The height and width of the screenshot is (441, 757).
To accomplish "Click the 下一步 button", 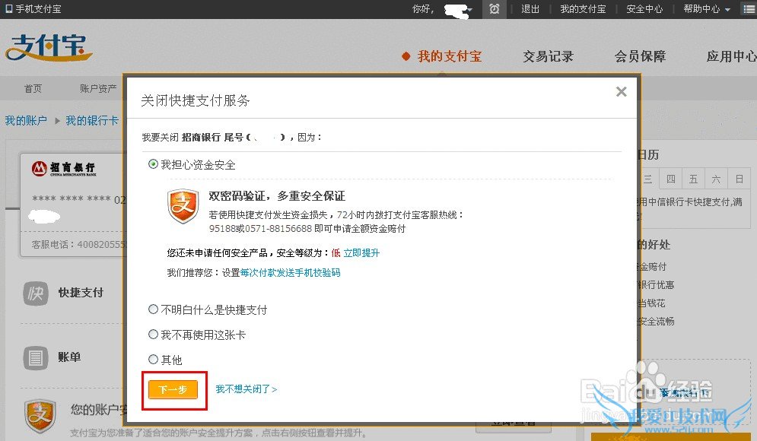I will click(173, 389).
